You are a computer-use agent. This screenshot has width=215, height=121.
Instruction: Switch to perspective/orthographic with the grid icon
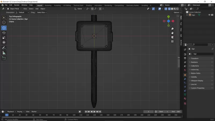pyautogui.click(x=172, y=41)
